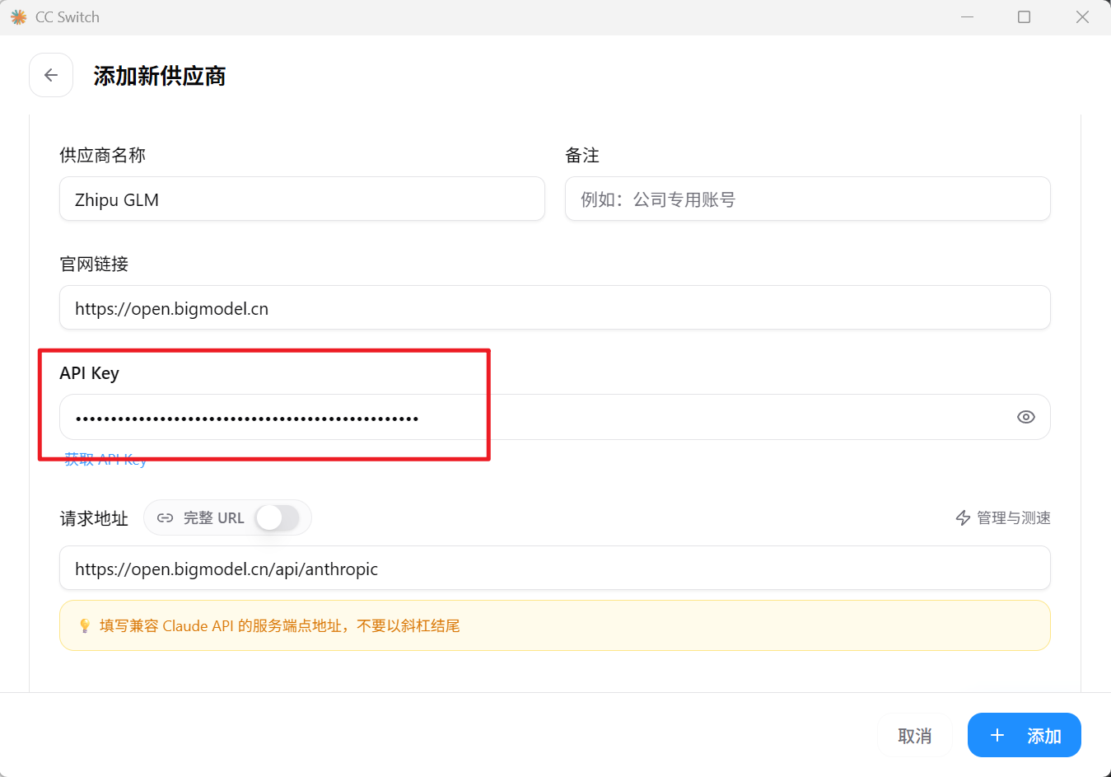Click the lightning bolt icon for 管理与测速
The width and height of the screenshot is (1111, 777).
[963, 517]
